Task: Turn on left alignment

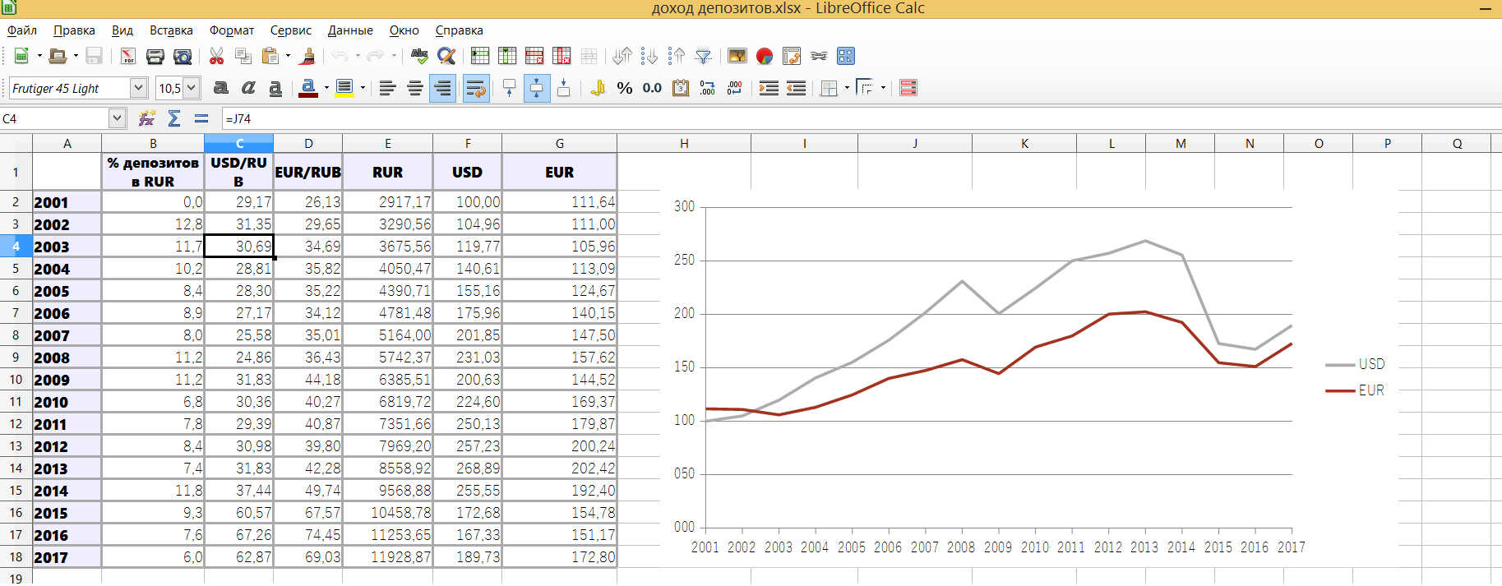Action: point(388,88)
